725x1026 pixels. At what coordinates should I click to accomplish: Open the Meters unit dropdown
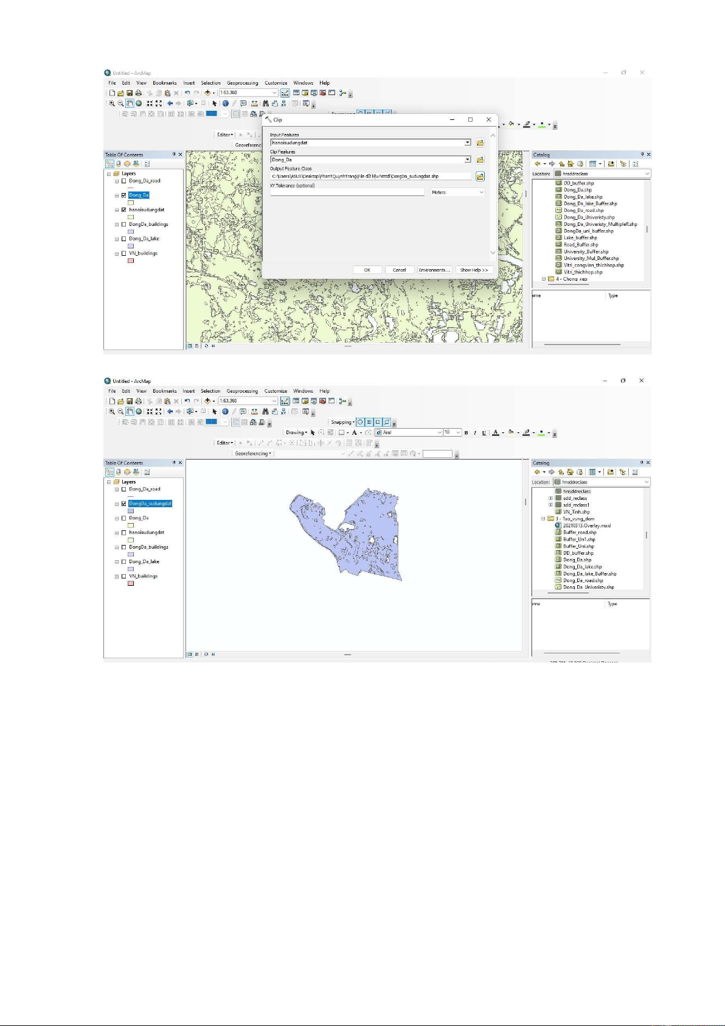482,192
